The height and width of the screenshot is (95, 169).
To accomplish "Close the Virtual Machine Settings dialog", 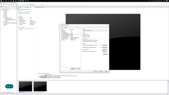I will tap(108, 25).
